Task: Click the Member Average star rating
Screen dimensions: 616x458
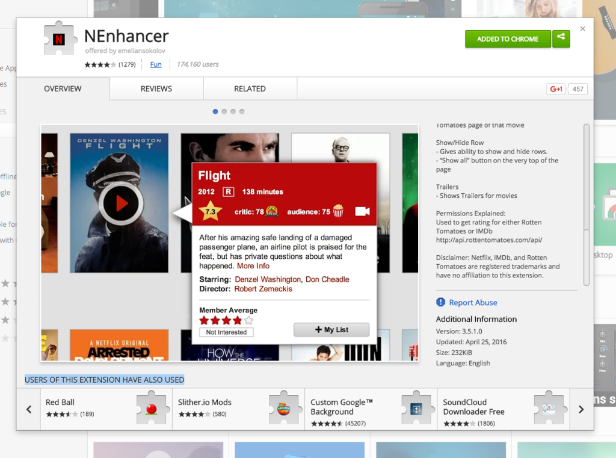Action: 226,320
